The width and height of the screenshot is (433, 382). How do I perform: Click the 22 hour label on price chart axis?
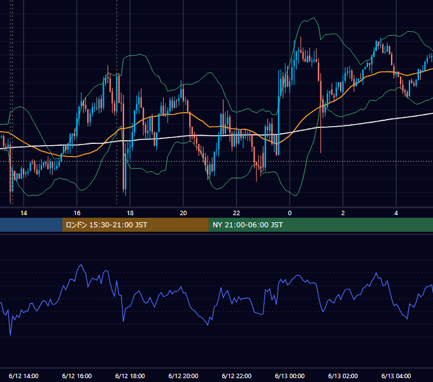pos(236,213)
